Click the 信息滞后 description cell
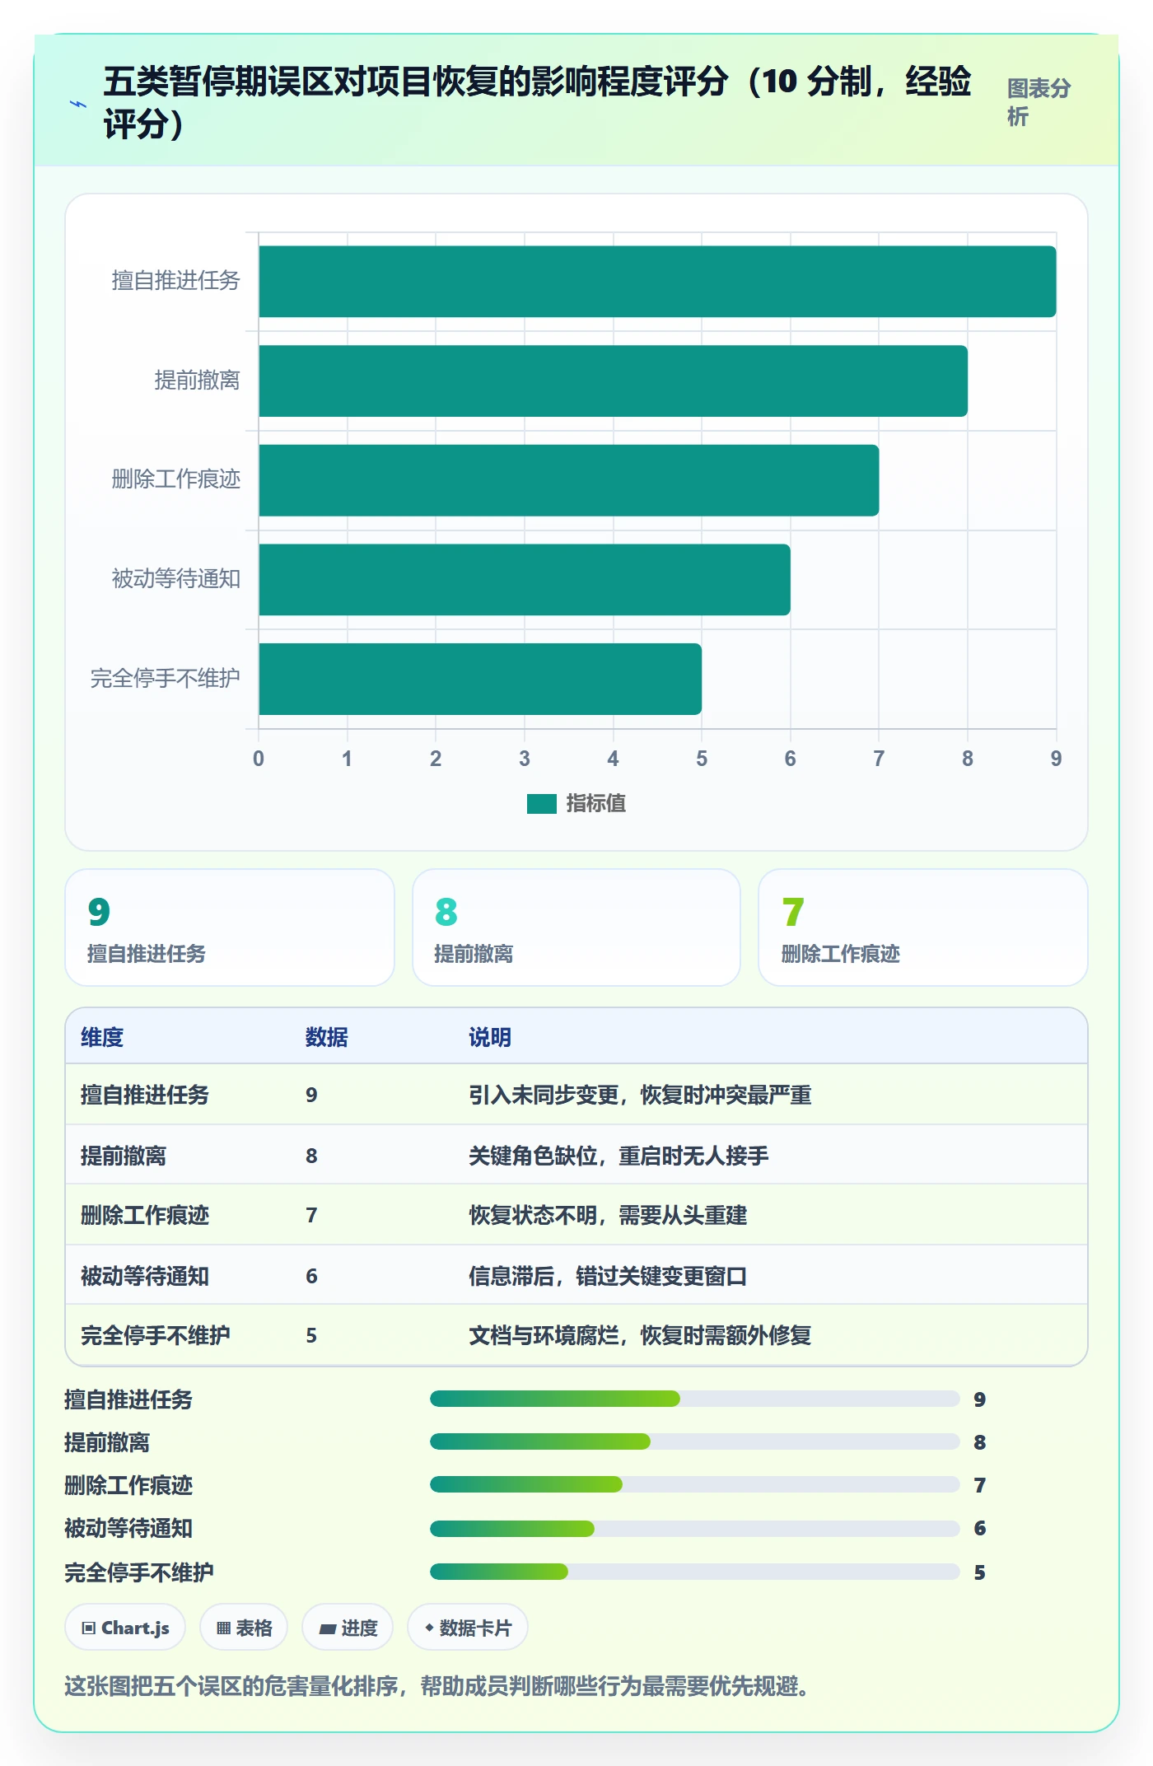The height and width of the screenshot is (1766, 1153). point(608,1276)
